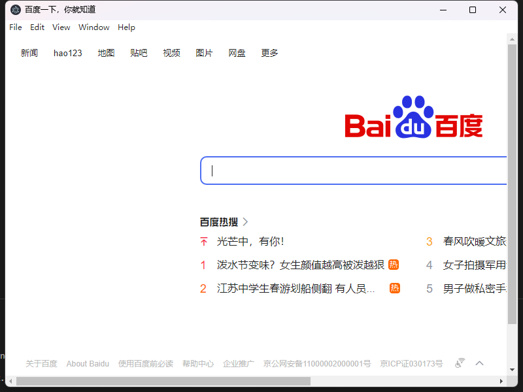Click the pinned arrow icon beside 光芒中，有你!
Image resolution: width=523 pixels, height=392 pixels.
tap(203, 241)
